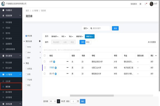160x106 pixels.
Task: Select the row checkbox for 小冬
Action: click(x=45, y=61)
